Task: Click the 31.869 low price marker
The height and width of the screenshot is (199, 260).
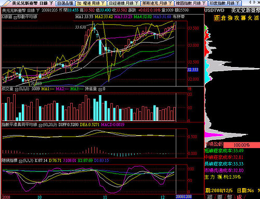Action: pos(36,84)
